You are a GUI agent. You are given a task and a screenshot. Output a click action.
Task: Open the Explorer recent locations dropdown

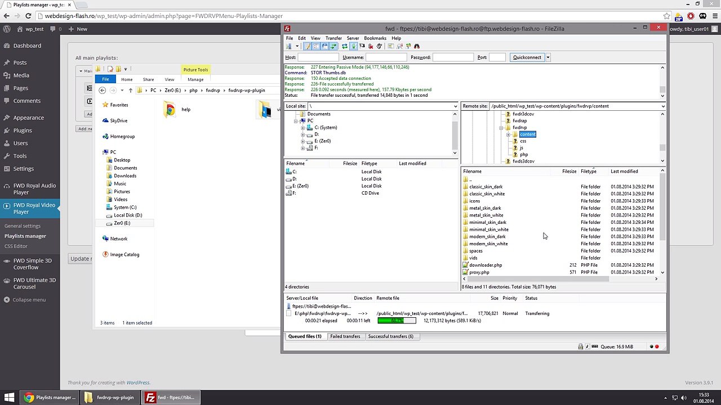122,90
